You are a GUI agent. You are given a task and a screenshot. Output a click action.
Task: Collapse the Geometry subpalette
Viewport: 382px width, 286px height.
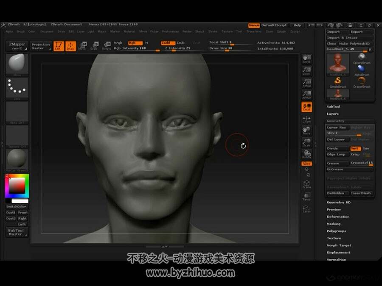tap(335, 121)
